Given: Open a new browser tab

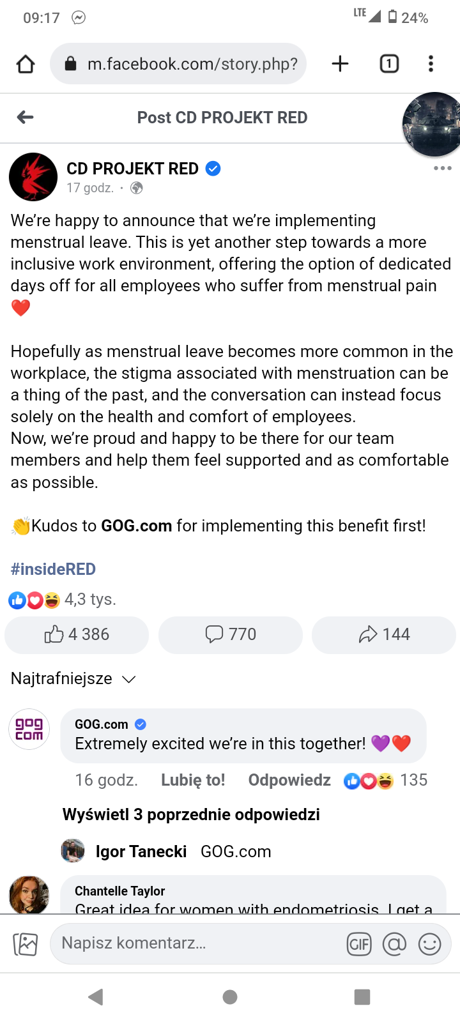Looking at the screenshot, I should click(341, 64).
